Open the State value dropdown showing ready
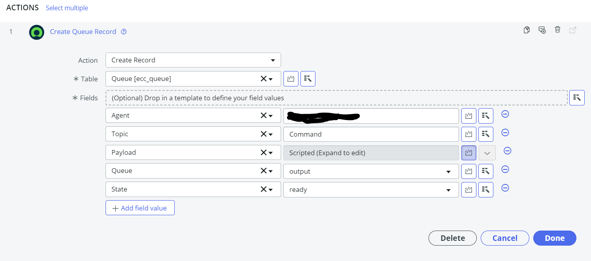Screen dimensions: 591x261 [371, 190]
